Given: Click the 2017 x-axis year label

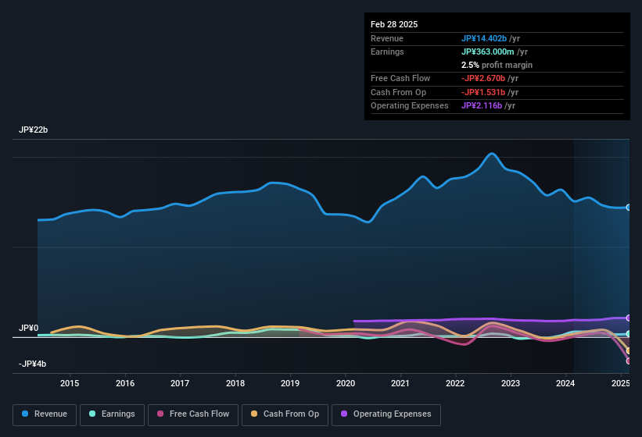Looking at the screenshot, I should coord(180,383).
